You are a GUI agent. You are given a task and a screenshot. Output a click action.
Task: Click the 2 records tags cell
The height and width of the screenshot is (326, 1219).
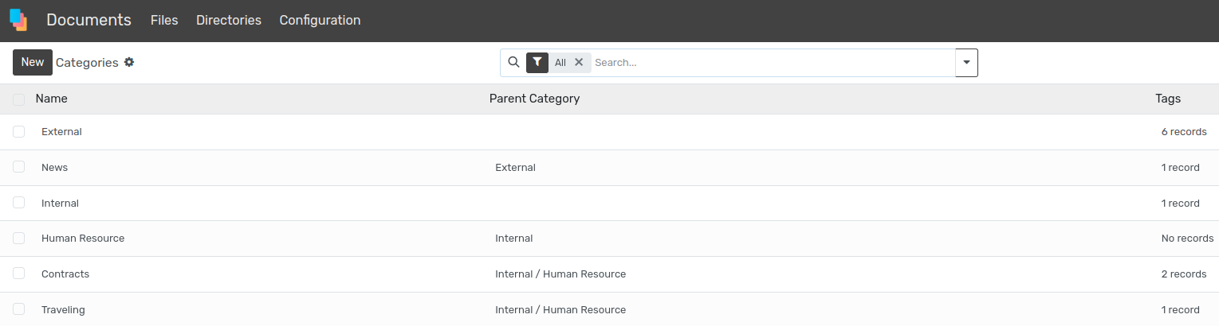click(1184, 274)
